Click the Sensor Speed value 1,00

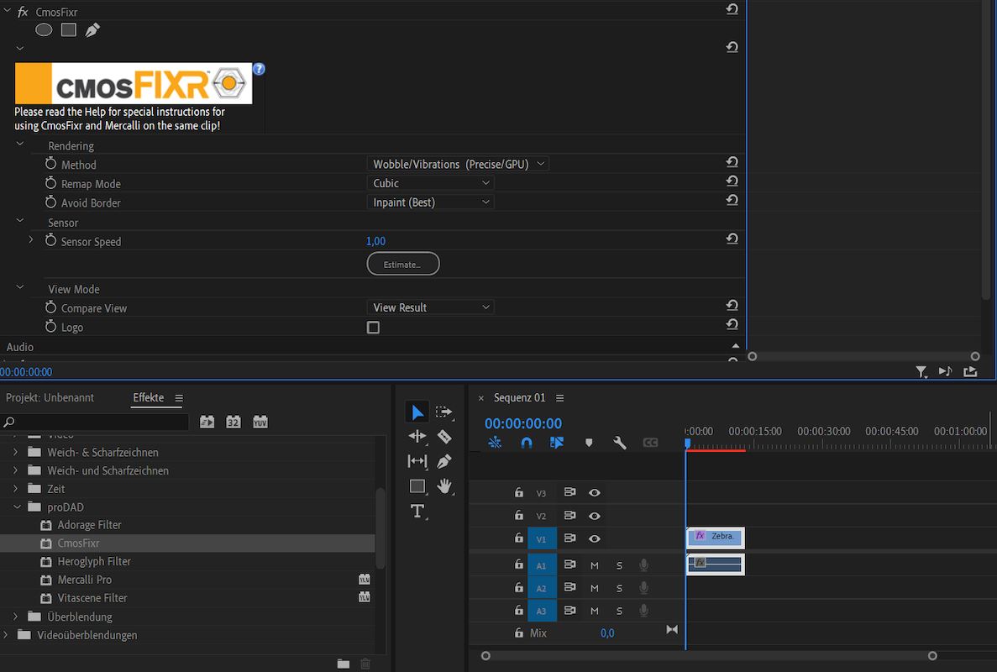(375, 241)
